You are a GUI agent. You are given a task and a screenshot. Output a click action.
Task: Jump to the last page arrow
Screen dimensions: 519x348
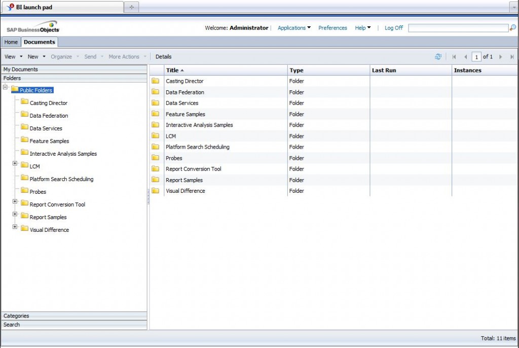click(512, 57)
